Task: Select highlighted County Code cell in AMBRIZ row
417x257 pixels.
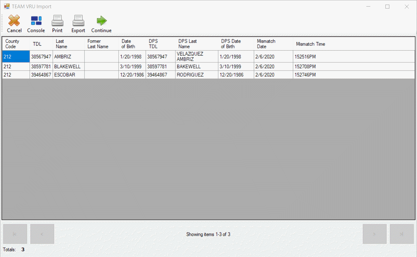Action: tap(16, 57)
